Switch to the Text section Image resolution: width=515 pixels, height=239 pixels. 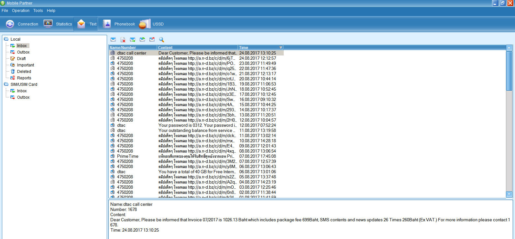coord(86,24)
